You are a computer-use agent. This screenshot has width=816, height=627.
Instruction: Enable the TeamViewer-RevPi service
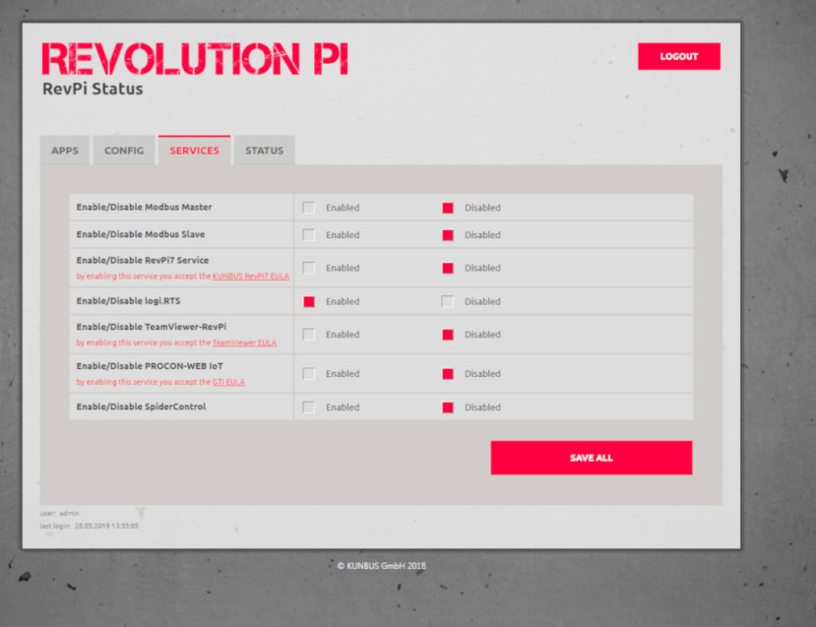tap(309, 334)
